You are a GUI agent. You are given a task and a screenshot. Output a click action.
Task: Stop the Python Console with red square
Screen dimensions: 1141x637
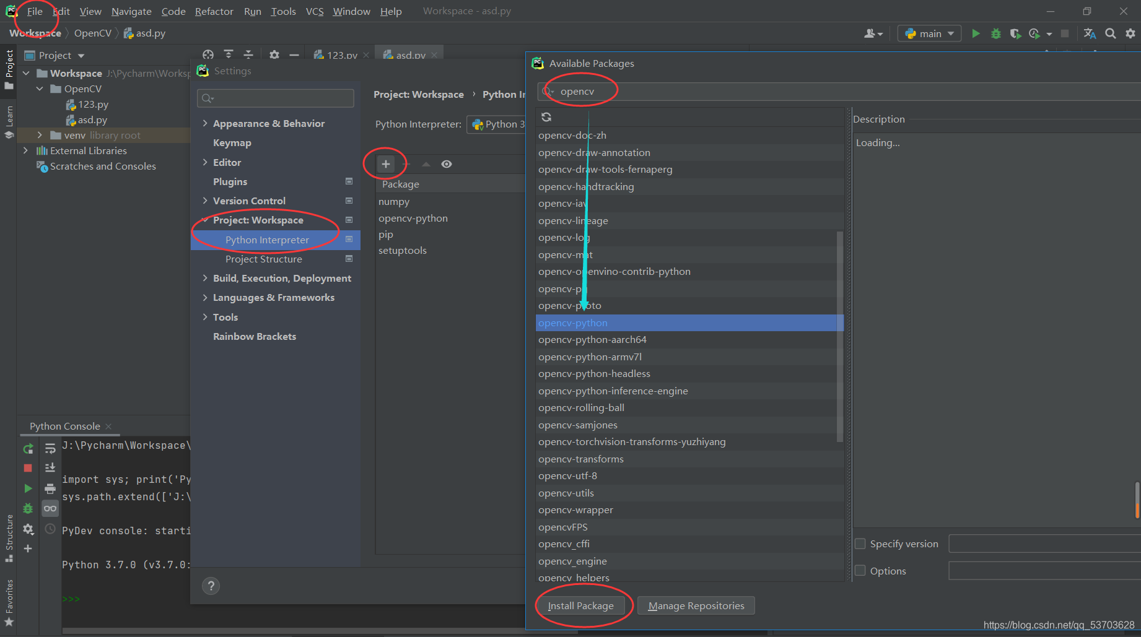(x=28, y=468)
